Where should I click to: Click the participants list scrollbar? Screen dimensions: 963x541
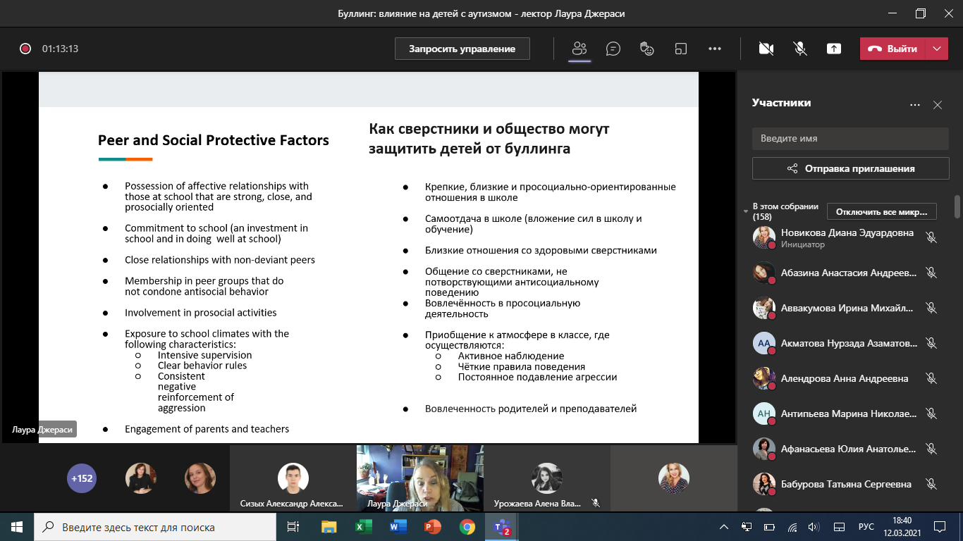[x=957, y=207]
